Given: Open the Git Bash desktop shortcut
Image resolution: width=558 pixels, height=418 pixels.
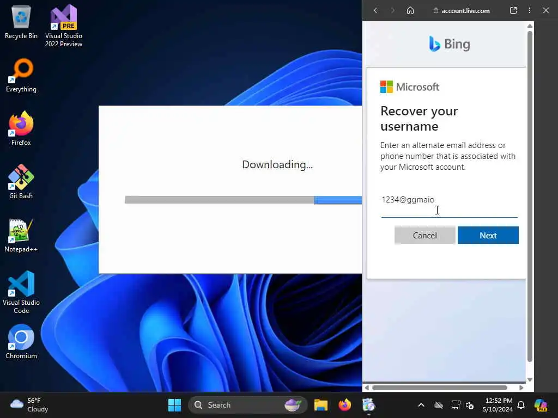Looking at the screenshot, I should (21, 182).
